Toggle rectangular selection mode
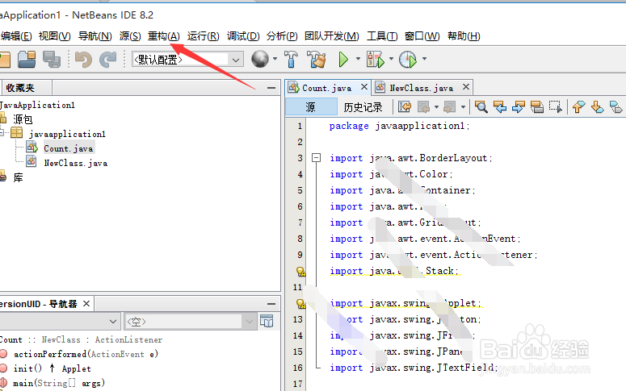Image resolution: width=626 pixels, height=391 pixels. (x=556, y=106)
